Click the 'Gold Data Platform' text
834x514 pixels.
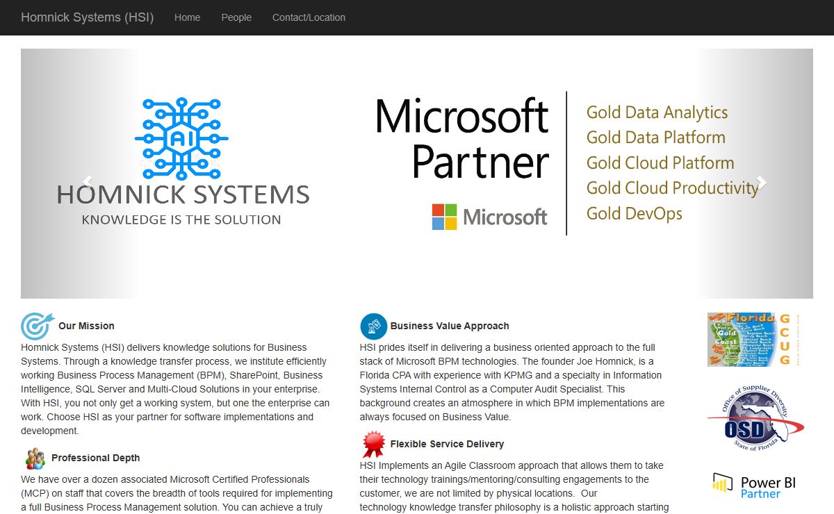tap(655, 138)
